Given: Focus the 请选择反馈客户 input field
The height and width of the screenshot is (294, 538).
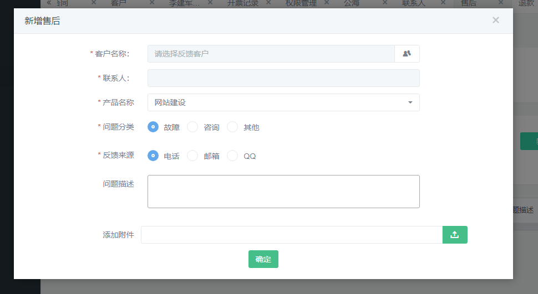Looking at the screenshot, I should click(271, 54).
